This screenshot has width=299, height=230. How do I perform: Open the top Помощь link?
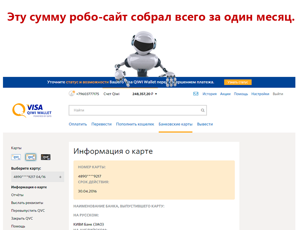pyautogui.click(x=241, y=94)
